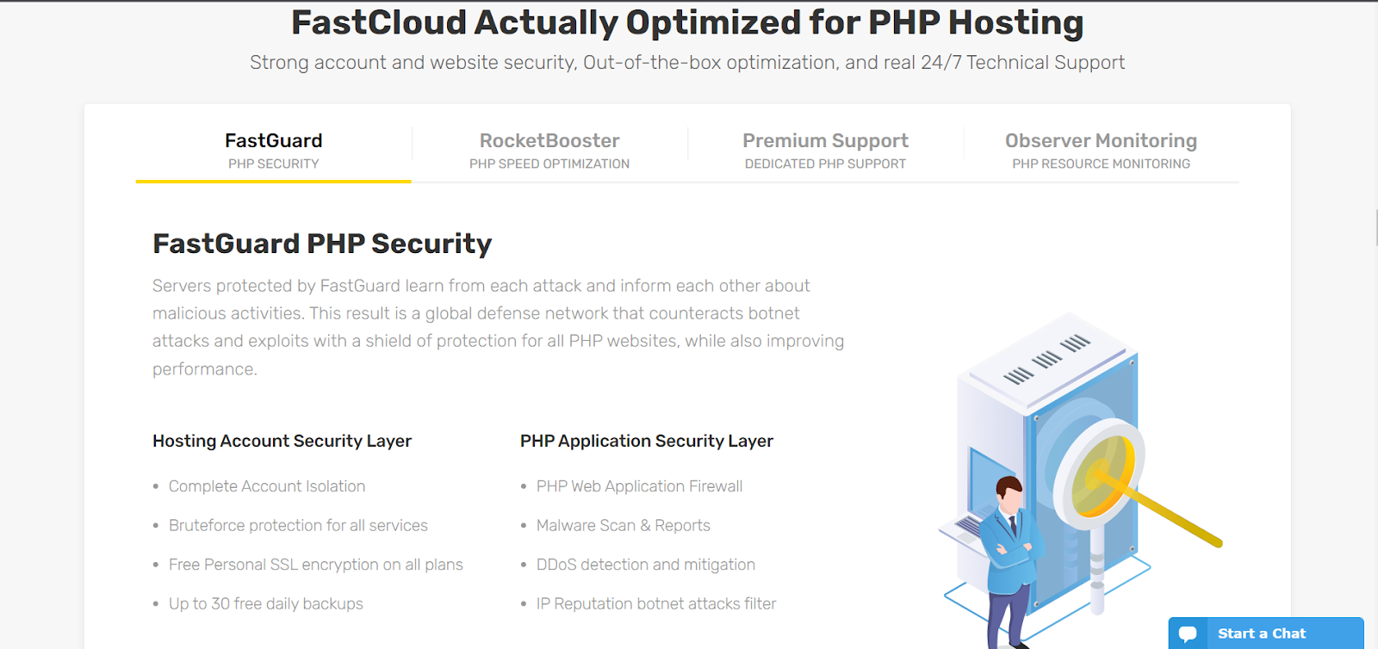Click Malware Scan & Reports item
Viewport: 1378px width, 649px height.
pos(624,525)
